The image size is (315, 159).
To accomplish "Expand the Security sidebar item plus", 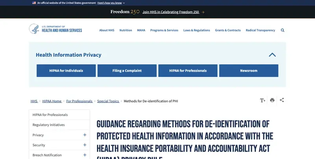I will tap(85, 145).
